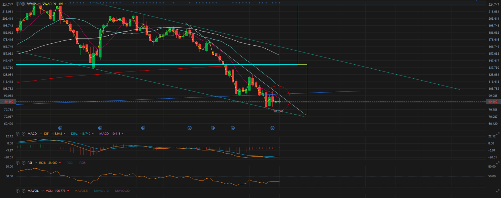Maximize the RSI pane with expand arrows
Screen dimensions: 501x198
click(498, 163)
